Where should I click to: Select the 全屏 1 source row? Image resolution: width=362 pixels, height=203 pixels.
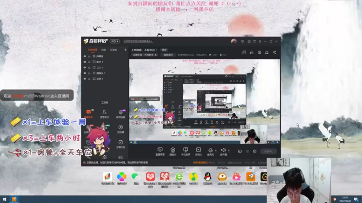(x=105, y=78)
